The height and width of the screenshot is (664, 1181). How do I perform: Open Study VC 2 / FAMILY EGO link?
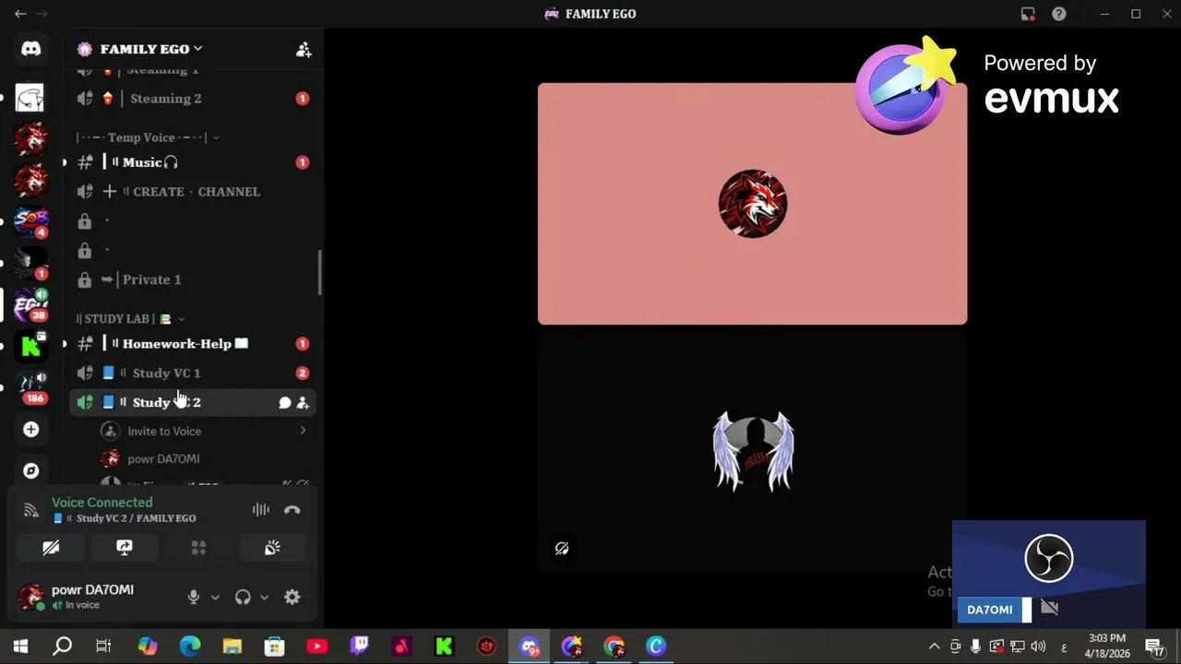coord(125,518)
